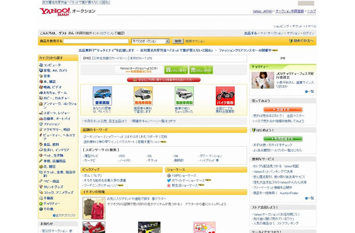Click 出品する in the top navigation bar
The width and height of the screenshot is (355, 233).
(x=250, y=33)
